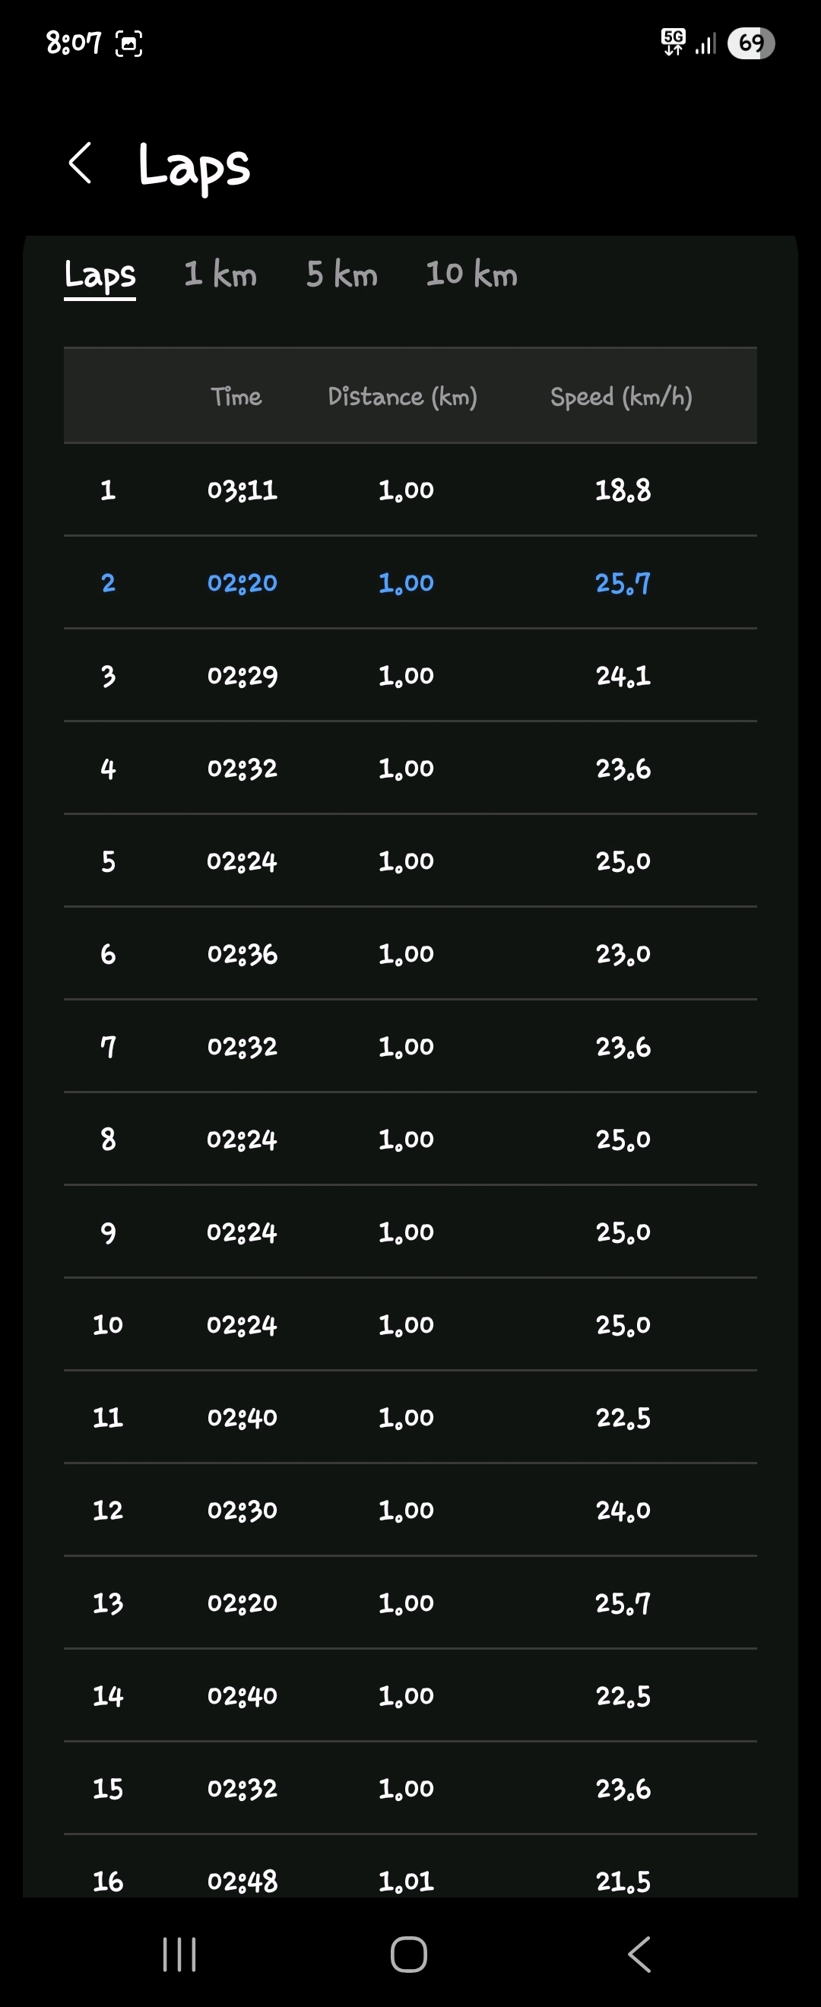
Task: Tap the Speed (km/h) column header
Action: click(621, 397)
